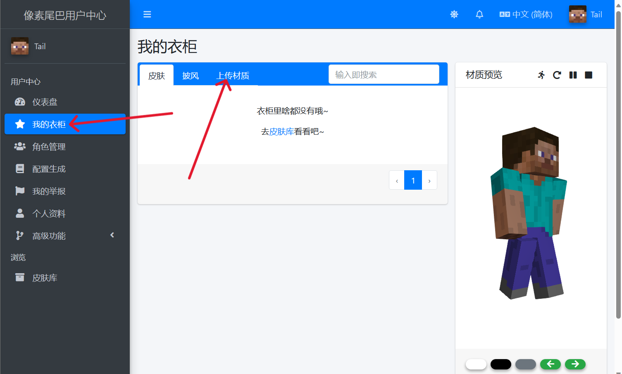
Task: Open the 中文 (简体) language dropdown
Action: point(526,14)
